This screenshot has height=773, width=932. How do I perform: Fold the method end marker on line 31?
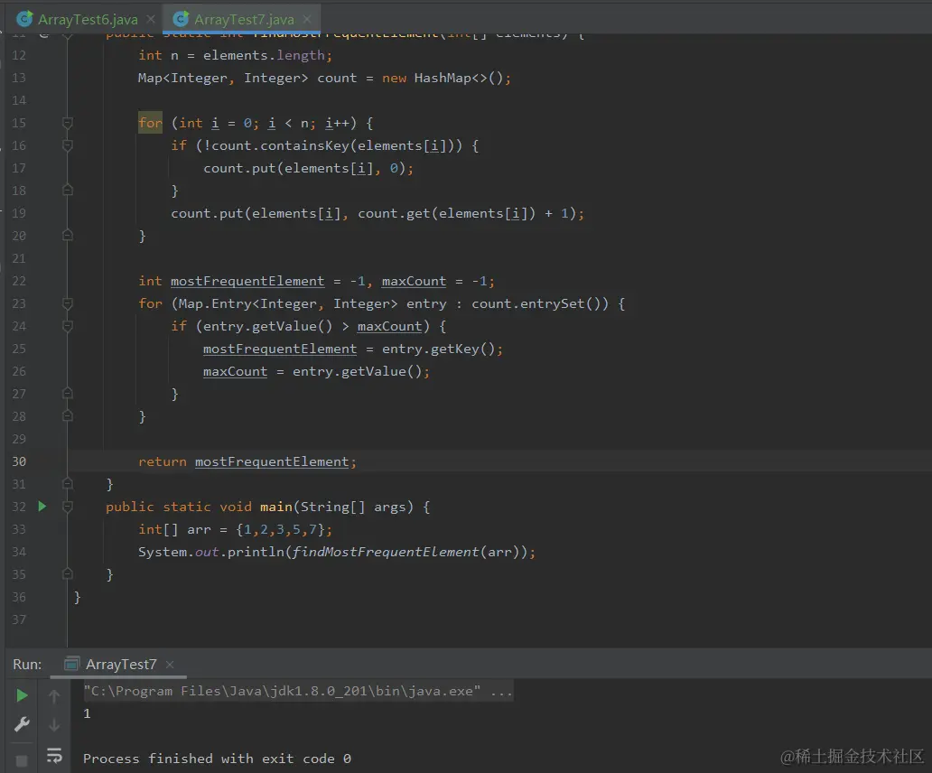pos(67,484)
